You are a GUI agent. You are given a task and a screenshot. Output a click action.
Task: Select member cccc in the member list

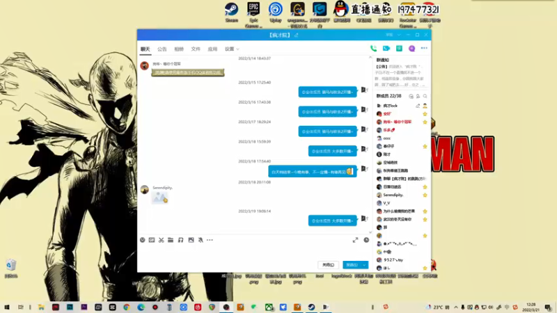pos(402,138)
